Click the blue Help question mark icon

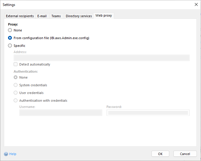coord(6,154)
